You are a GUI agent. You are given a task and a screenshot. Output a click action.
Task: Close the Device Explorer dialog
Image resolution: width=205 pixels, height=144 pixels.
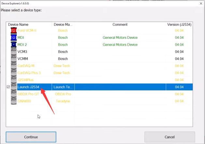coord(201,4)
